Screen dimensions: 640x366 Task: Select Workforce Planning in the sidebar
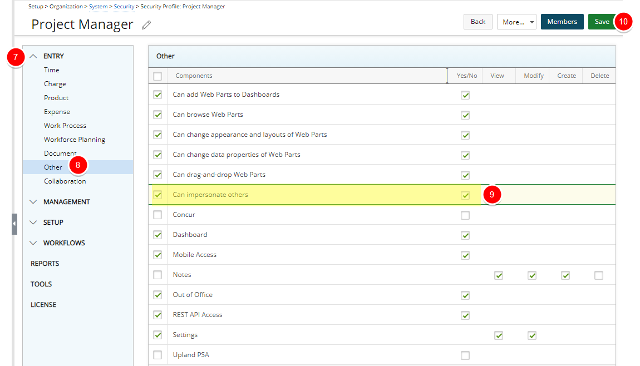click(x=75, y=140)
